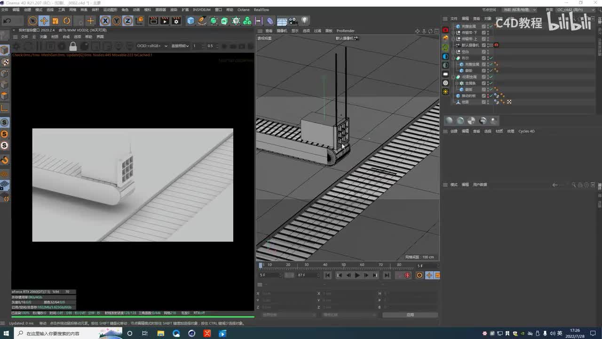Click the record keyframe button
This screenshot has height=339, width=602.
(407, 275)
